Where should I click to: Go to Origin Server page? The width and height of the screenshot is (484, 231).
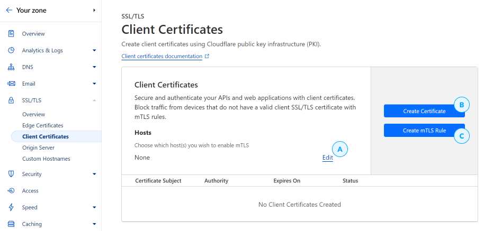(x=38, y=147)
